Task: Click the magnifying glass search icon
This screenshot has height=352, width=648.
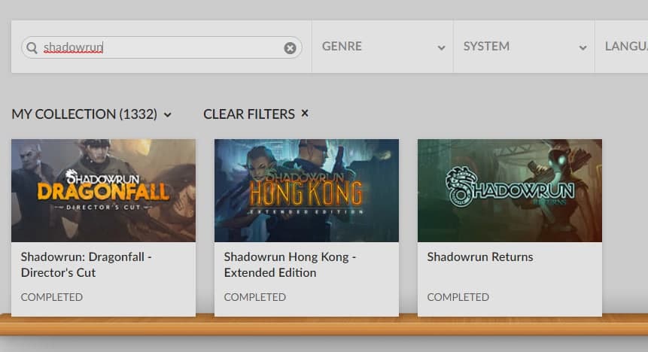Action: (32, 47)
